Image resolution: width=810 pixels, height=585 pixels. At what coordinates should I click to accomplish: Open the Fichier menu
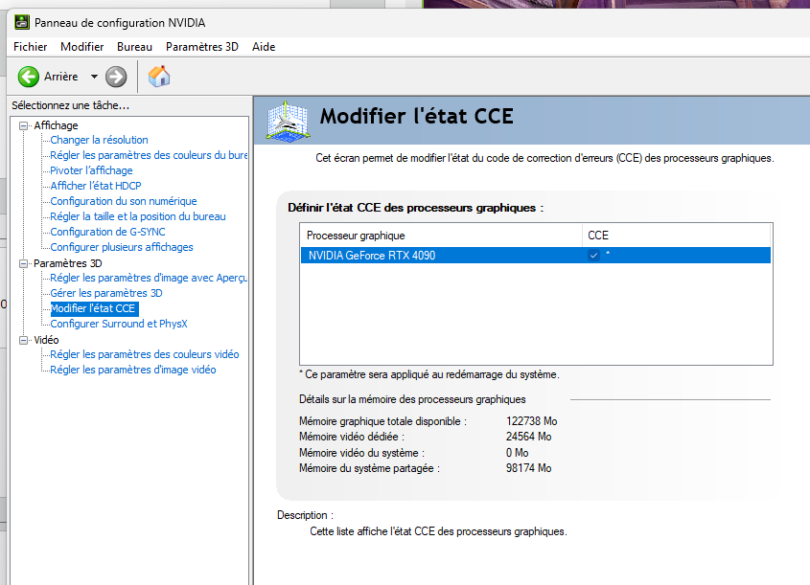pos(30,47)
